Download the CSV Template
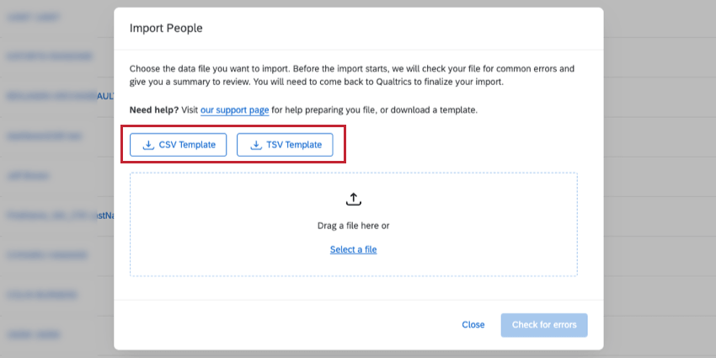716x358 pixels. (x=178, y=145)
